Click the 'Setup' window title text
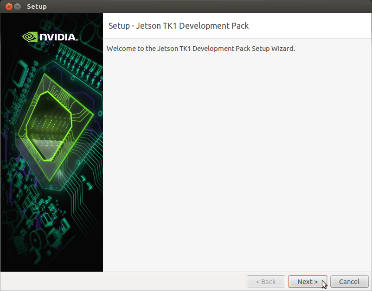 click(x=37, y=6)
